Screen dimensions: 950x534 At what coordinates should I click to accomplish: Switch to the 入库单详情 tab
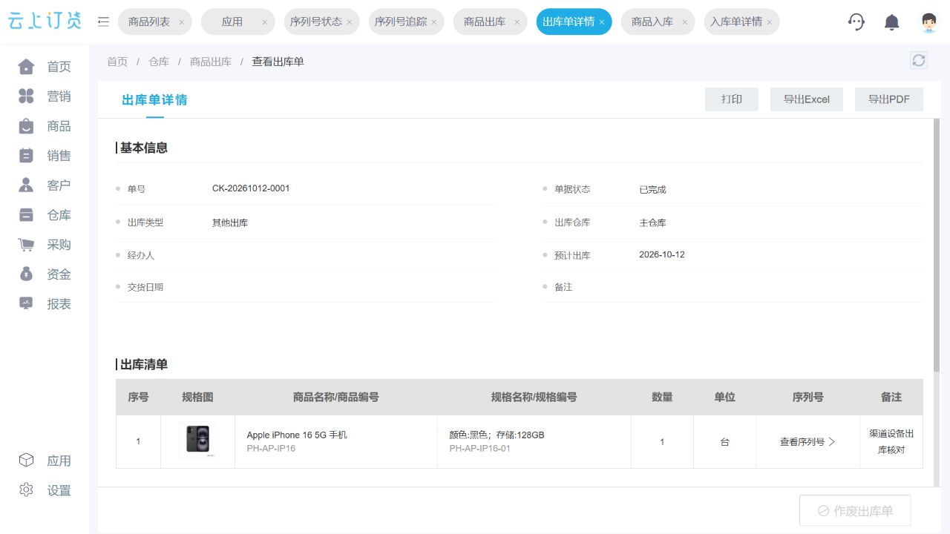click(736, 22)
